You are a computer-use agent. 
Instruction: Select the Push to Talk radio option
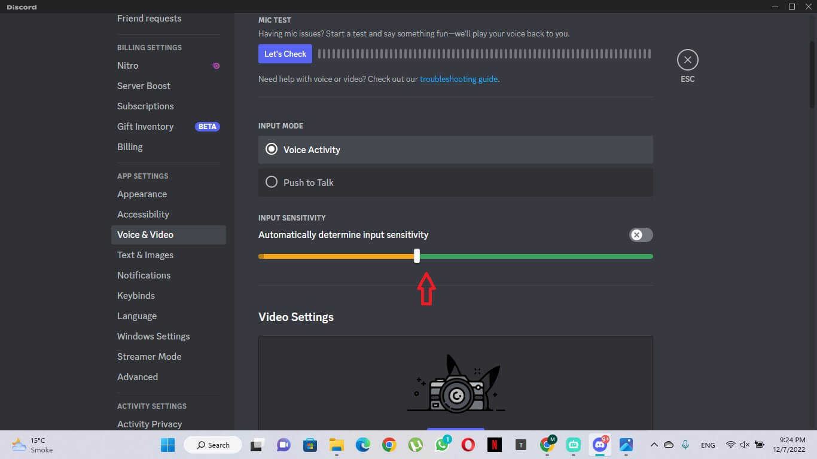point(455,182)
